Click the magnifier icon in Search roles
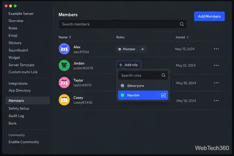Screen dimensions: 234x156 pos(163,75)
